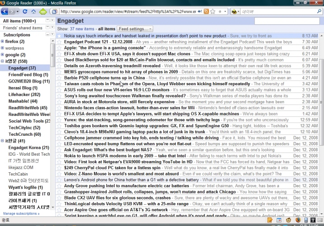Screen dimensions: 324x226
Task: Click the browser address bar
Action: pyautogui.click(x=128, y=12)
